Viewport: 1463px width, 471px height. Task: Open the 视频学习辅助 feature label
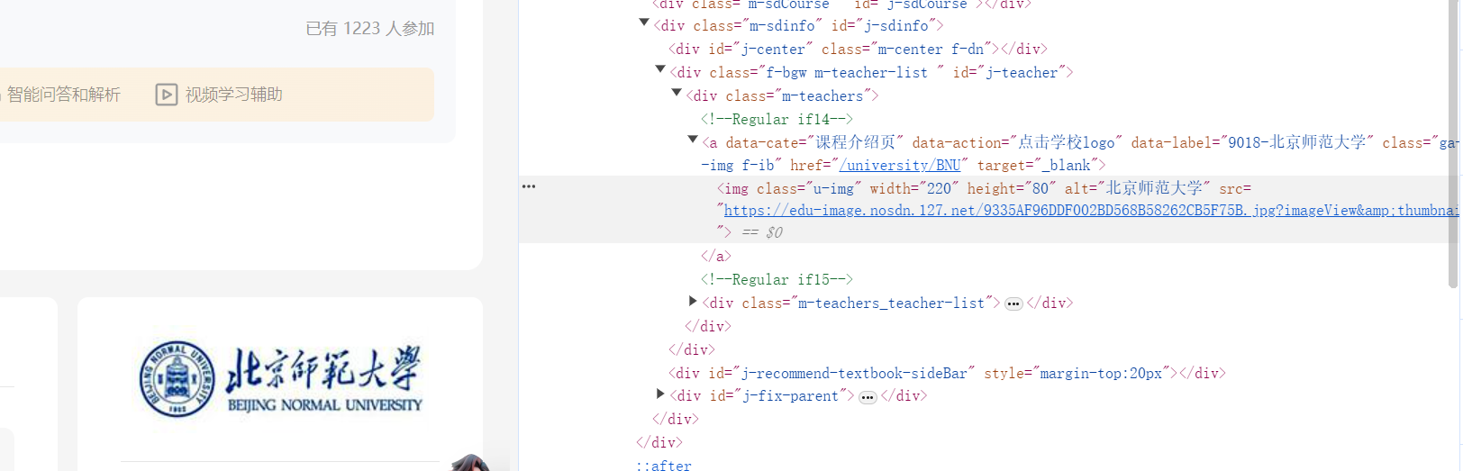coord(234,95)
